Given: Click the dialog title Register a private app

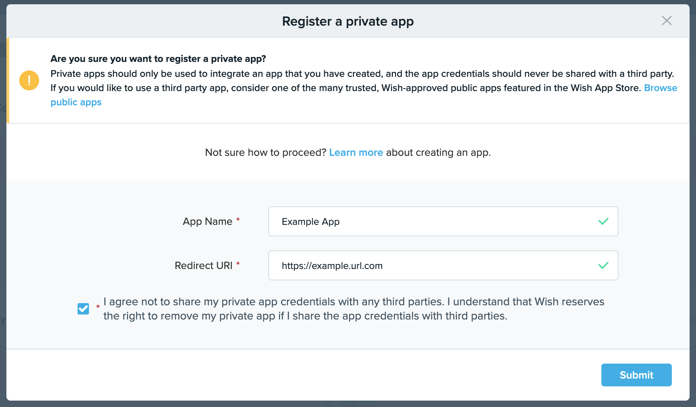Looking at the screenshot, I should click(348, 21).
